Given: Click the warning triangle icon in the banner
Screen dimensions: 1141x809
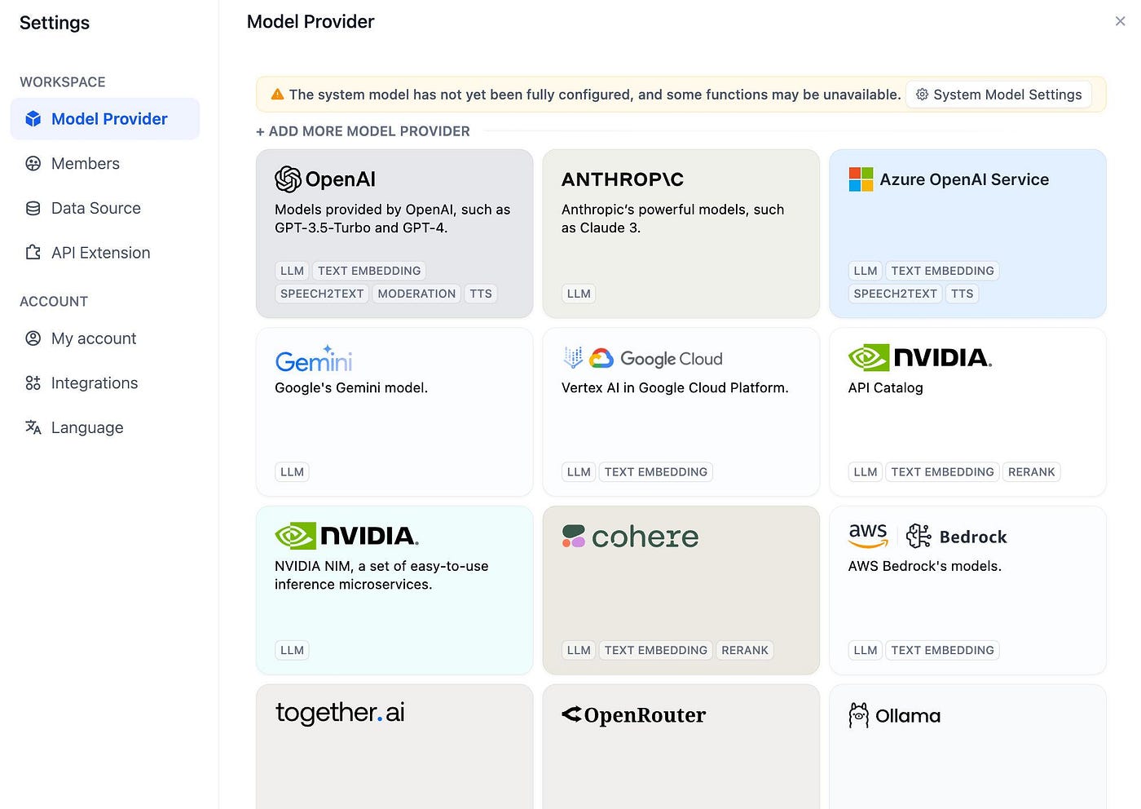Looking at the screenshot, I should [x=277, y=94].
